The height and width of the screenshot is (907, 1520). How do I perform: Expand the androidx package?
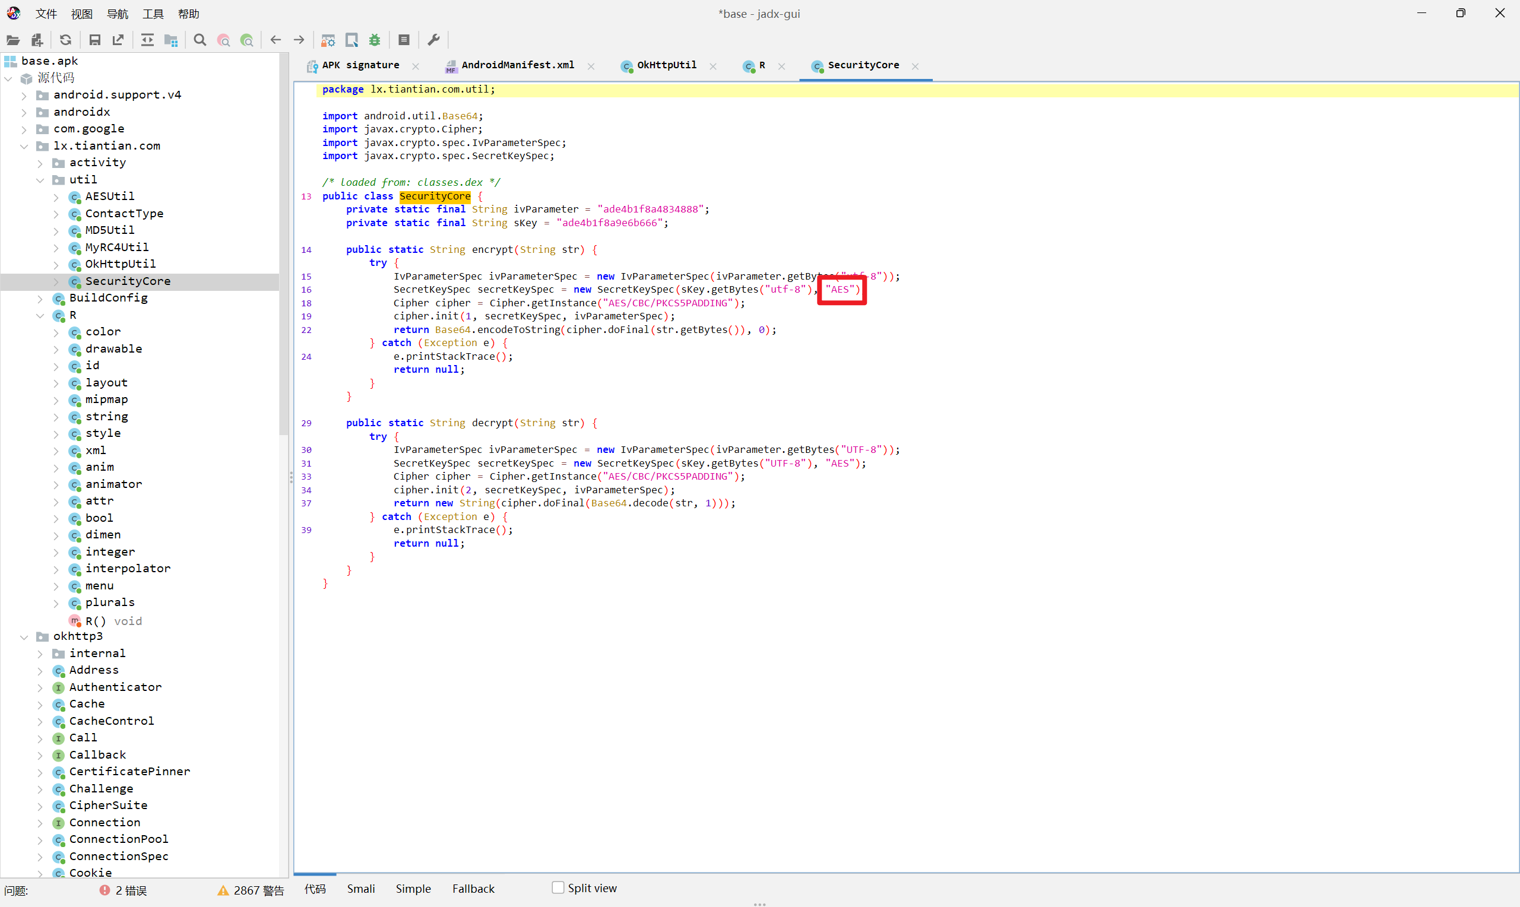(x=24, y=112)
